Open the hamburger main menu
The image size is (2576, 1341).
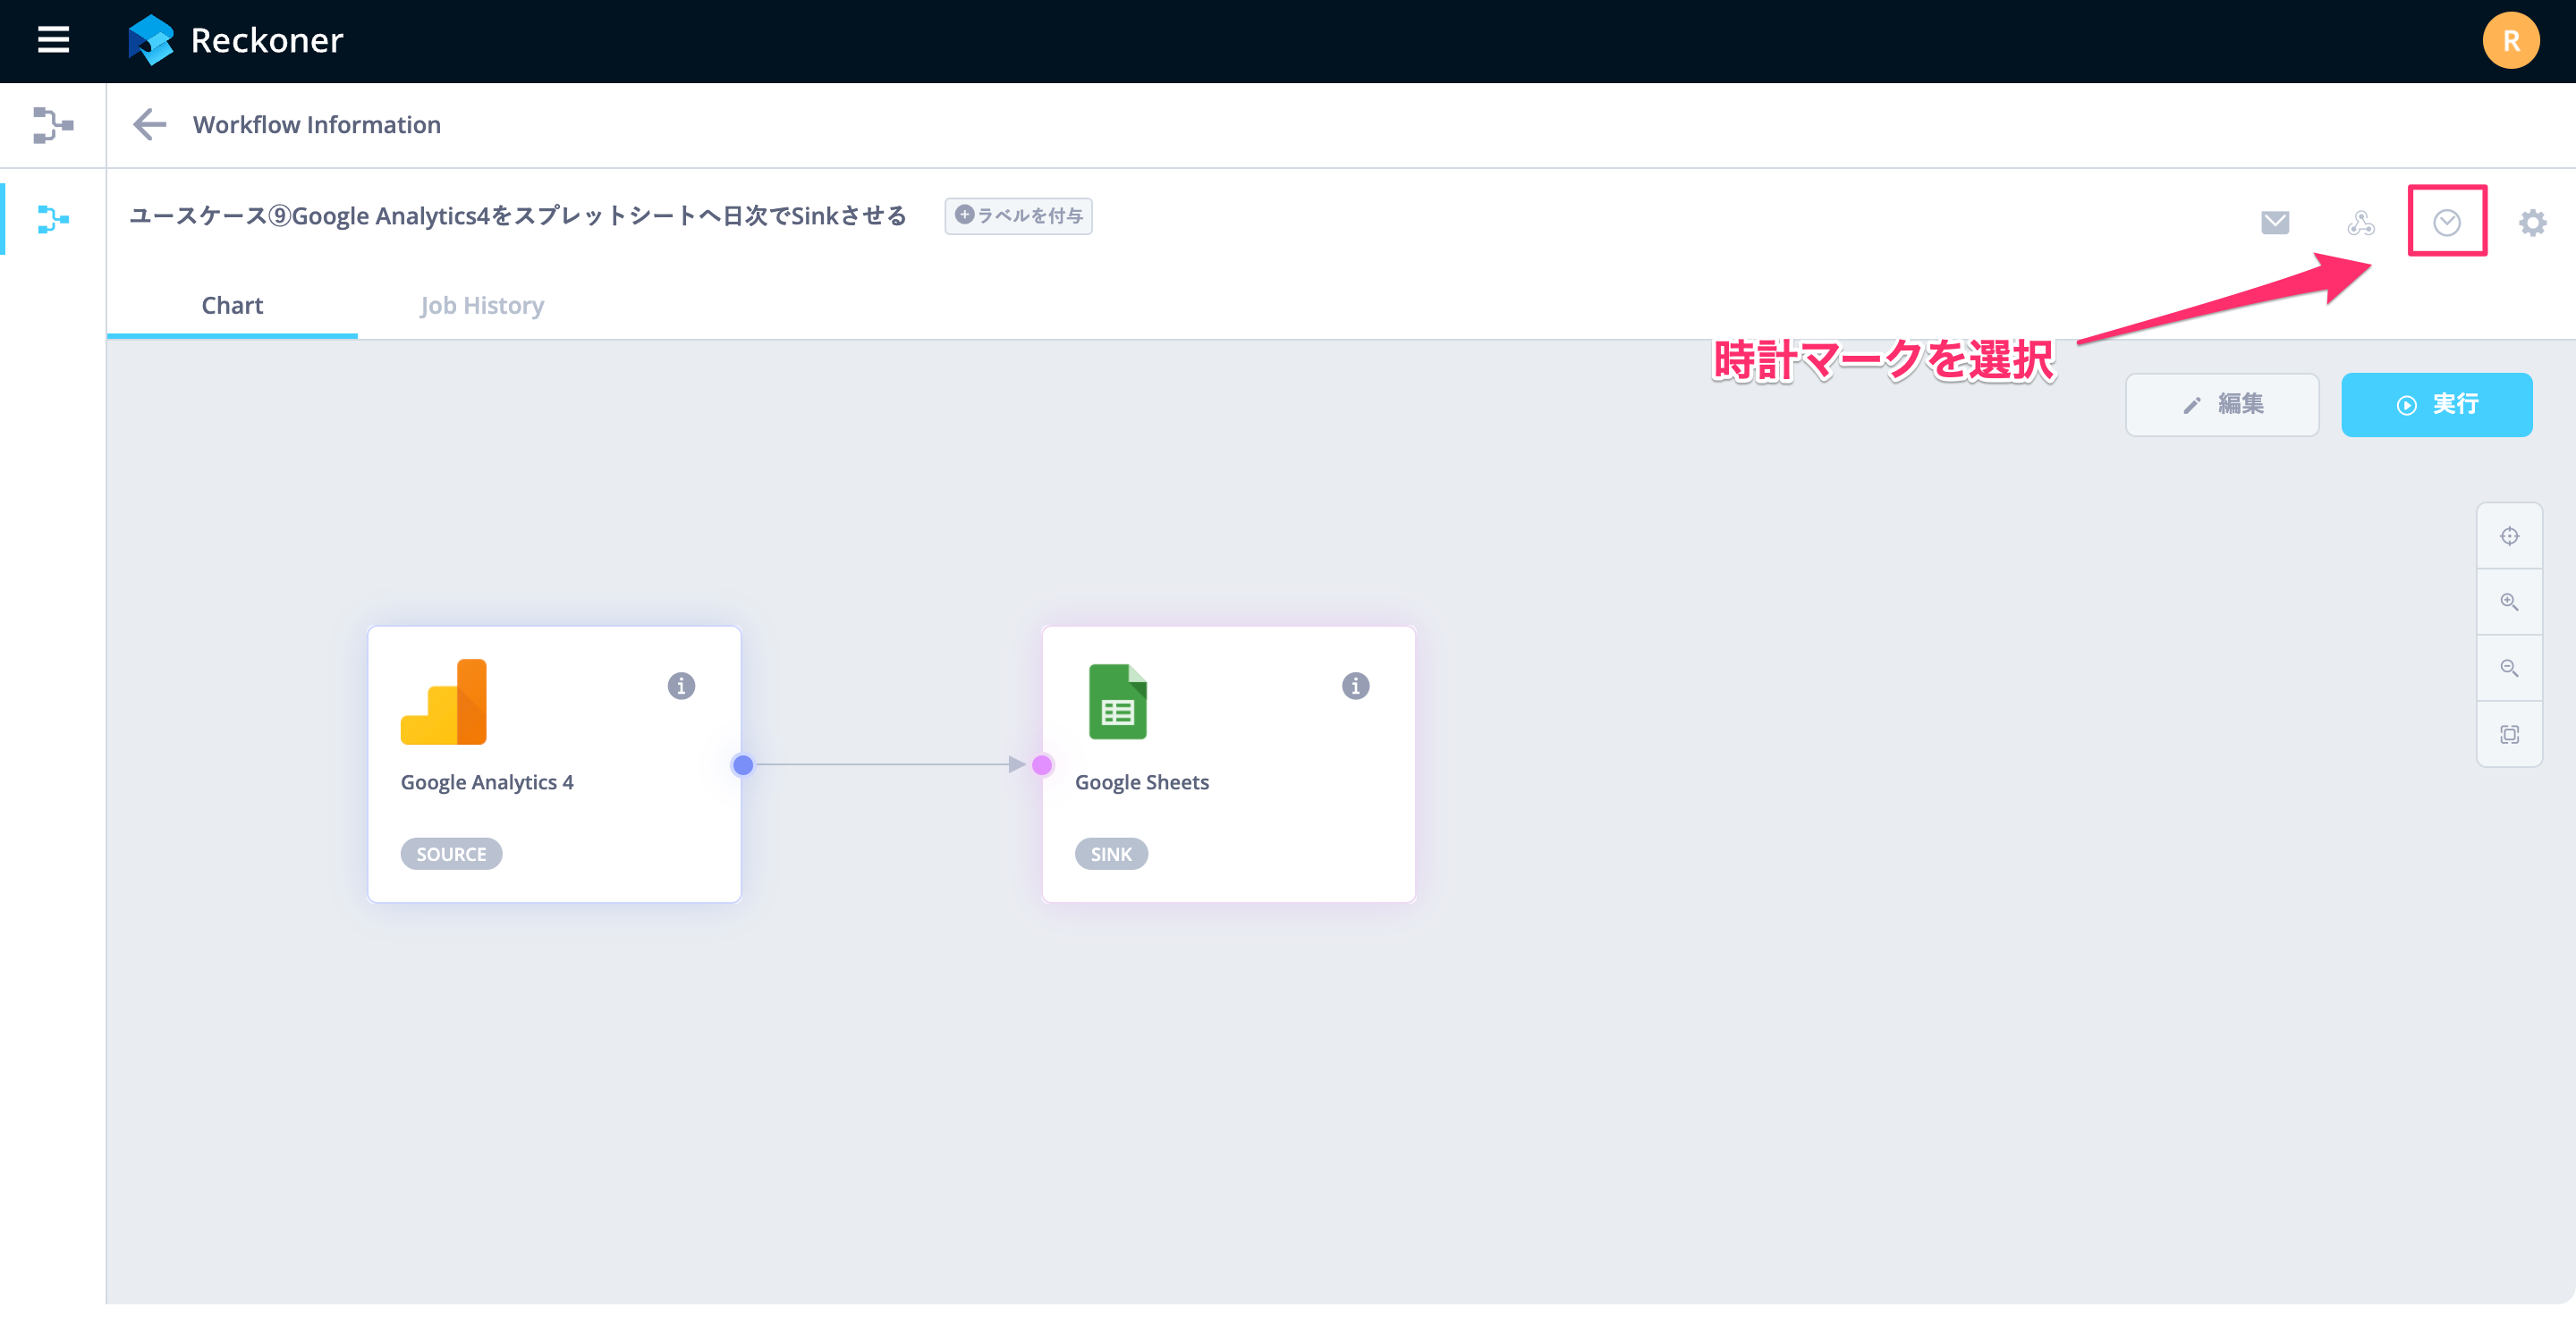click(x=53, y=40)
